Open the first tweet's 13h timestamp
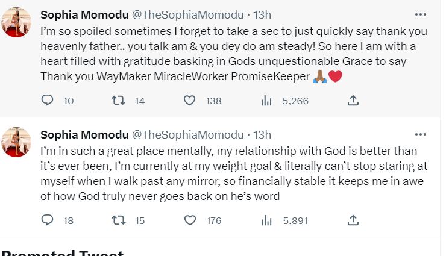Screen dimensions: 446x256 (262, 14)
